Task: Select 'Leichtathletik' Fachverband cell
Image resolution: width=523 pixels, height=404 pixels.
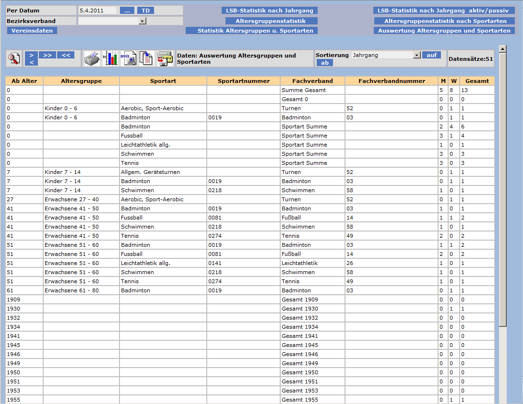Action: [x=312, y=263]
